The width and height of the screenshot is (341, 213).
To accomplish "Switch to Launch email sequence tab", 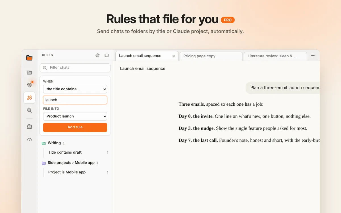I will pyautogui.click(x=147, y=56).
